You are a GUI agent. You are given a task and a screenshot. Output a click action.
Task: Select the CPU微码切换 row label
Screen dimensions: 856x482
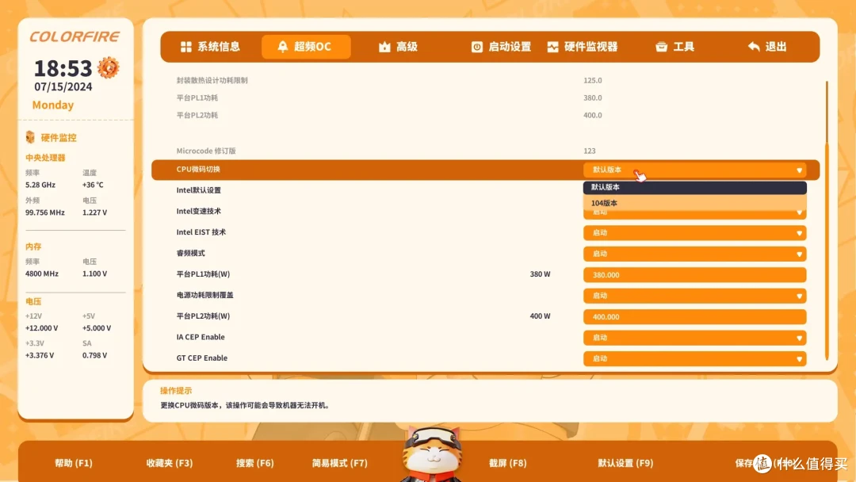[198, 169]
